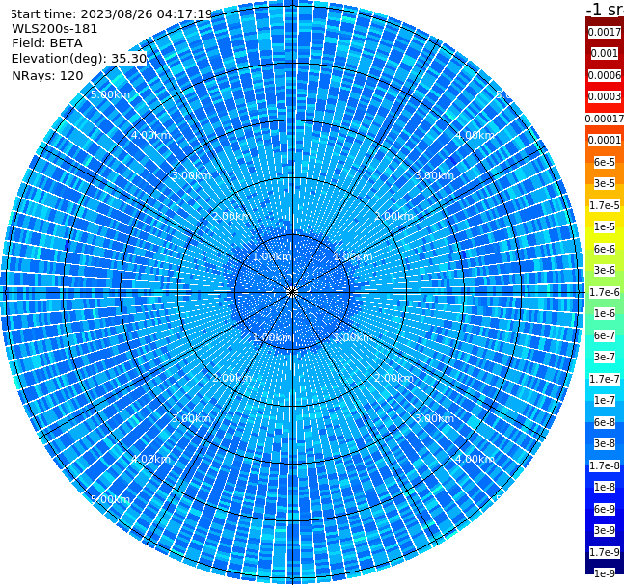
Task: Click the 1e-5 colorbar label
Action: [x=605, y=227]
